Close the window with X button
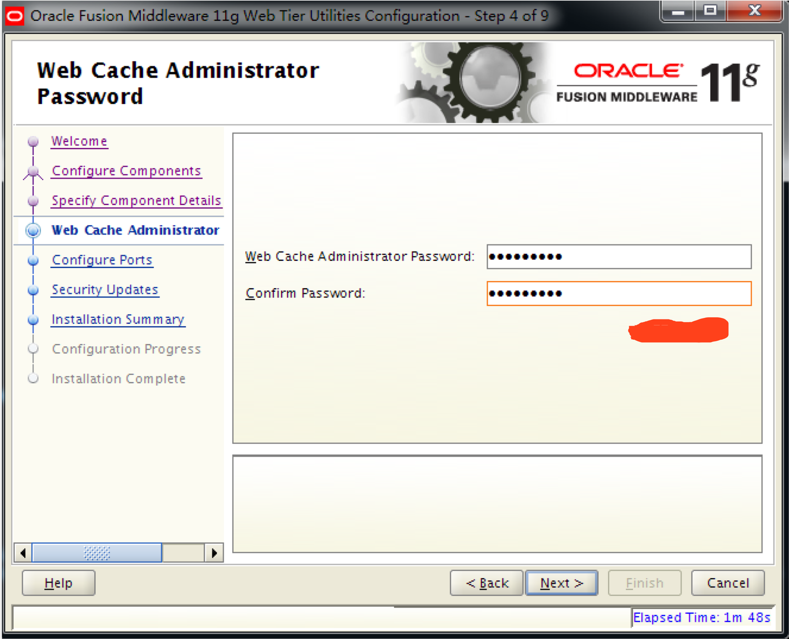The width and height of the screenshot is (789, 639). (x=754, y=11)
